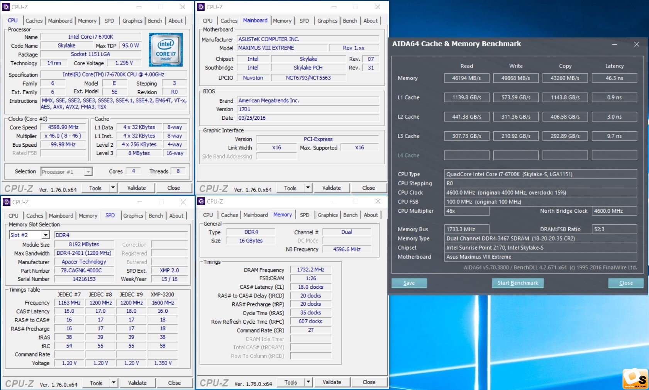Click Close button in SPD window
Image resolution: width=649 pixels, height=390 pixels.
[x=175, y=383]
